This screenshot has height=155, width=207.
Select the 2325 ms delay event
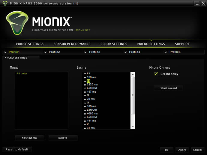point(92,85)
